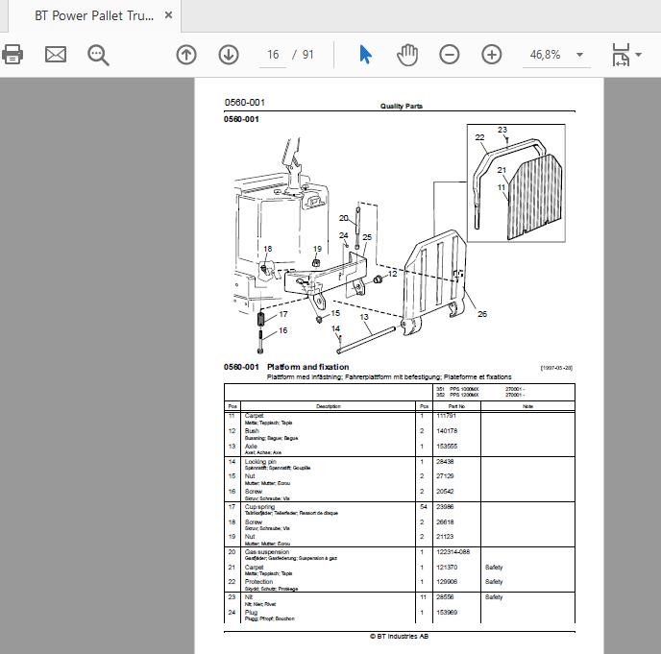Expand the page display options arrow
Screen dimensions: 661x654
coord(638,55)
